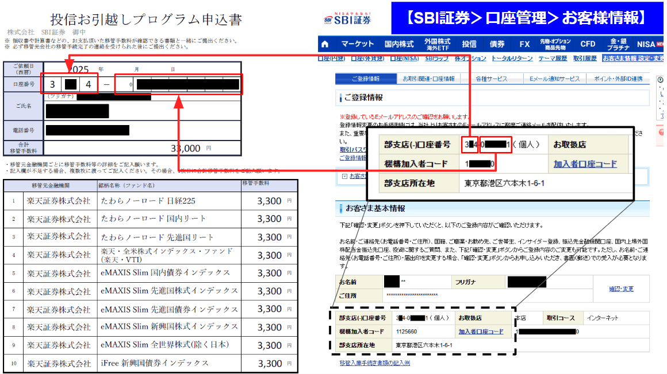Open the SBIラップ link
Image resolution: width=667 pixels, height=374 pixels.
437,59
